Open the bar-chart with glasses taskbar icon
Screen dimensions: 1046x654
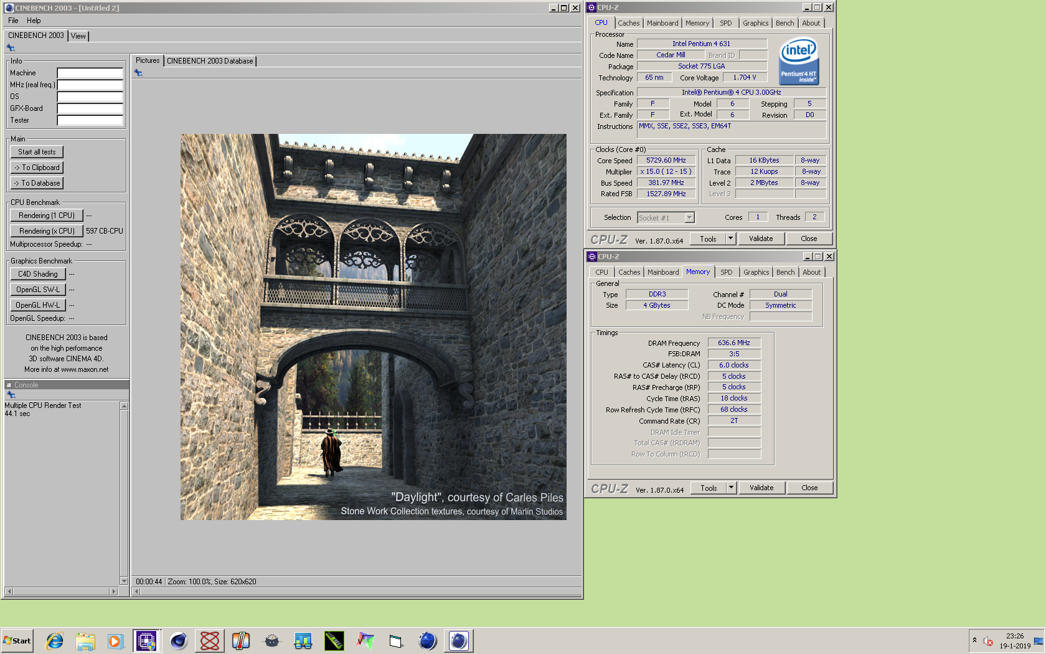click(303, 640)
